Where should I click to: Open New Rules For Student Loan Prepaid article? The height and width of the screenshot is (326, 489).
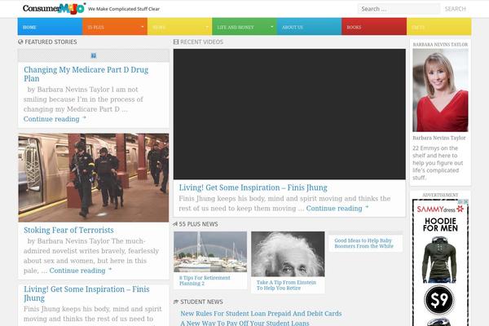[x=261, y=314]
